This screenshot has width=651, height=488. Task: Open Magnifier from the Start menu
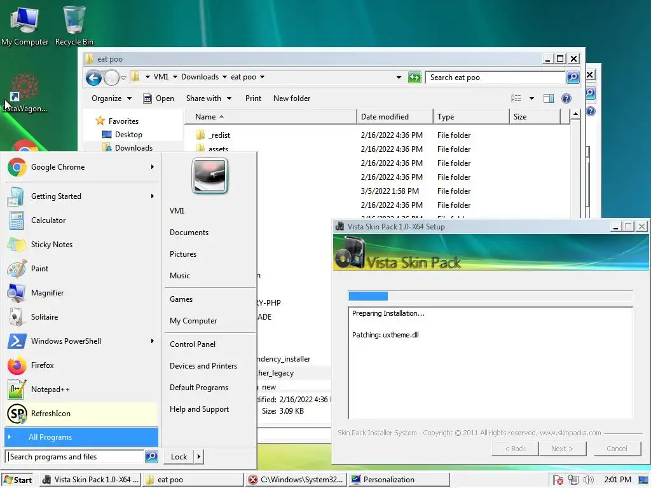click(81, 292)
